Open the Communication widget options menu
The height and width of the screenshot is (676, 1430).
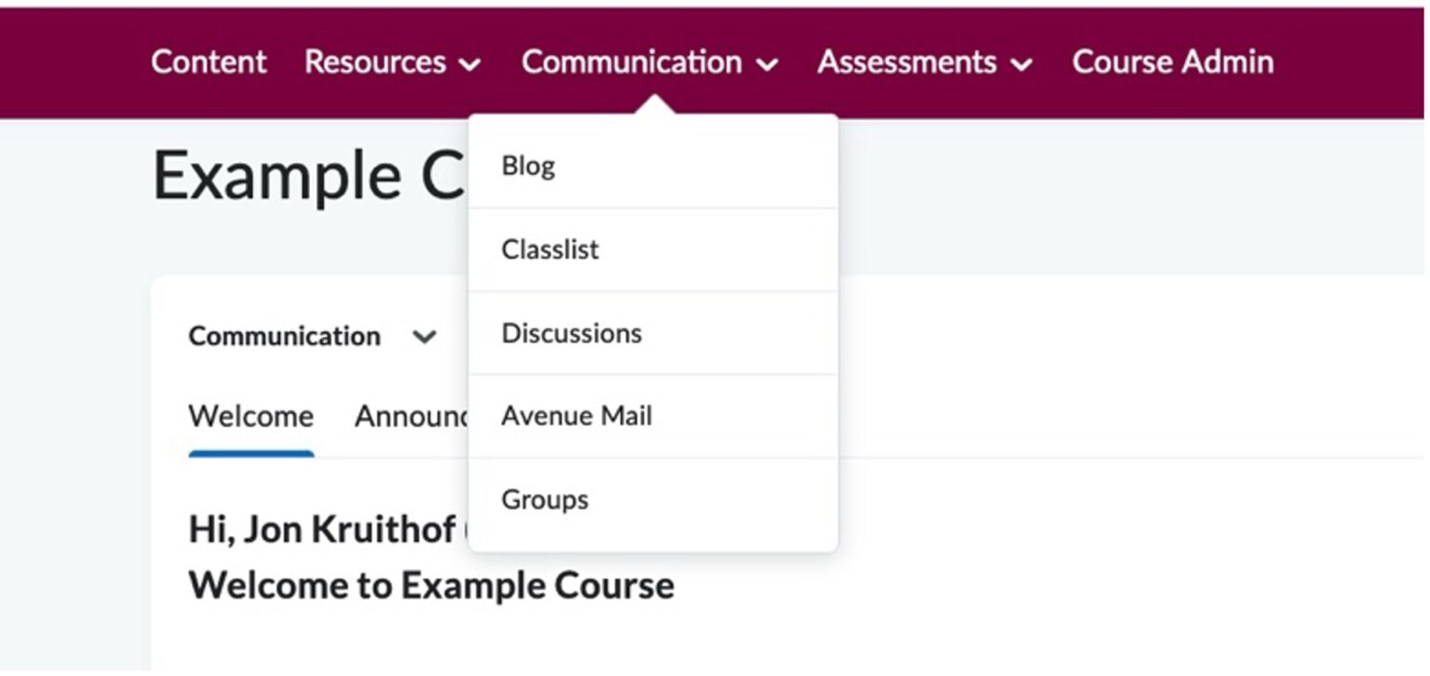426,337
